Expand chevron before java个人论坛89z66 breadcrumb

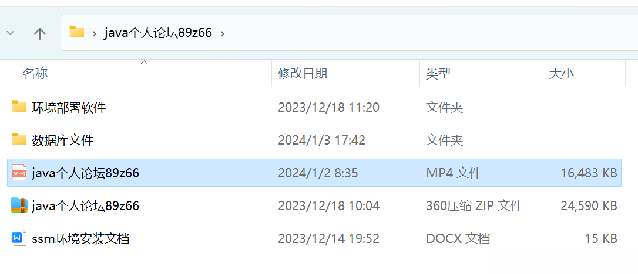(95, 33)
